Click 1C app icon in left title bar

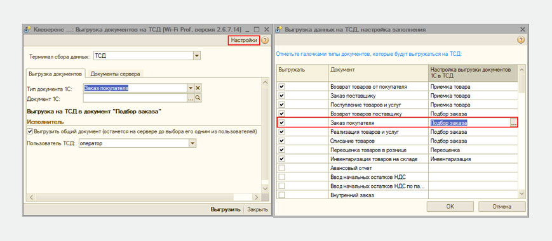click(x=27, y=30)
